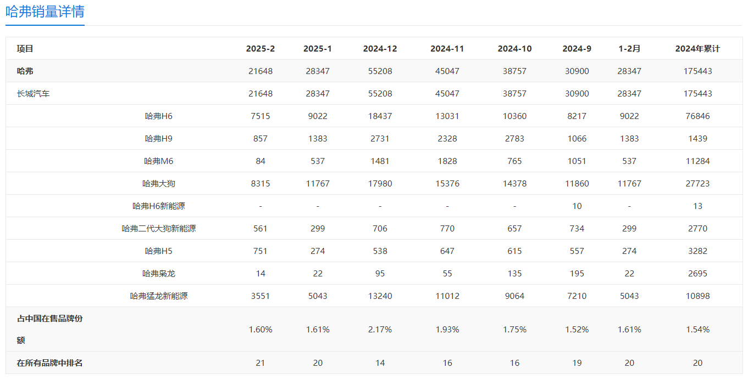Open the 哈弗猛龙新能源 model link
748x379 pixels.
(159, 296)
